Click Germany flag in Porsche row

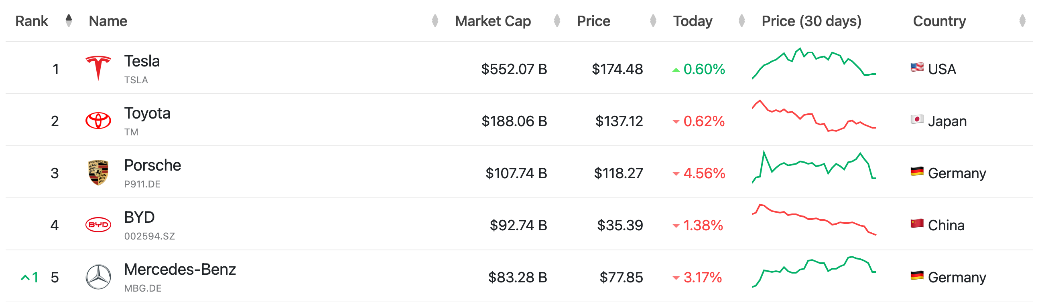(x=917, y=172)
